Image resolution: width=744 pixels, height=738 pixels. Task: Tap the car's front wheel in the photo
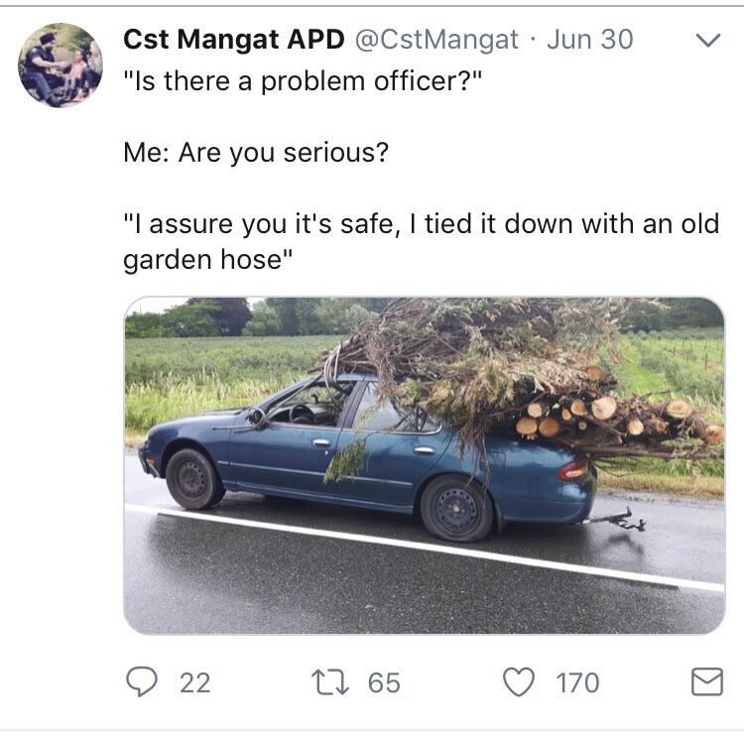[193, 479]
